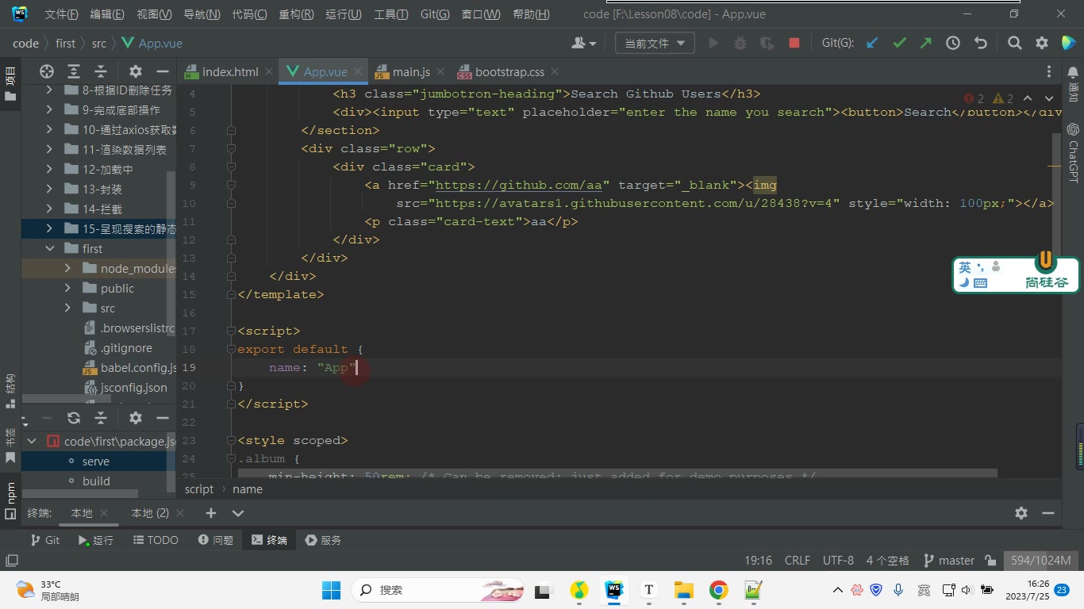Expand all nodes in project panel

click(x=74, y=71)
